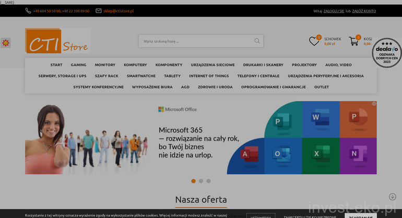Viewport: 402px width, 218px height.
Task: Click the Excel icon tile in banner
Action: pyautogui.click(x=321, y=156)
